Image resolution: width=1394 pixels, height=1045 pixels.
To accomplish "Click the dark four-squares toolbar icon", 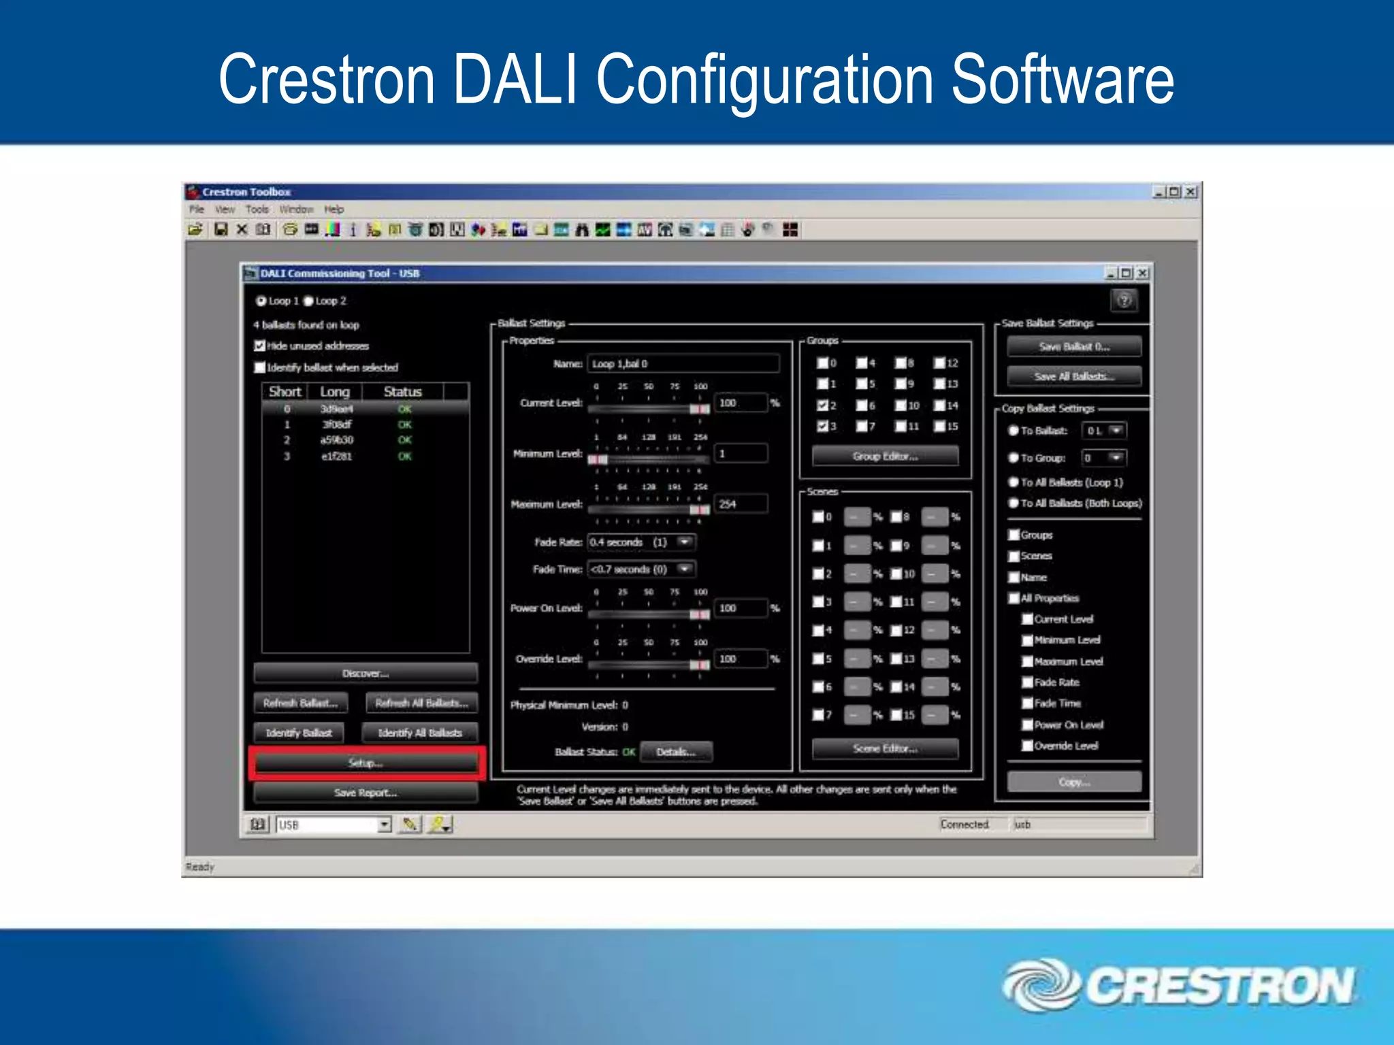I will [x=790, y=230].
